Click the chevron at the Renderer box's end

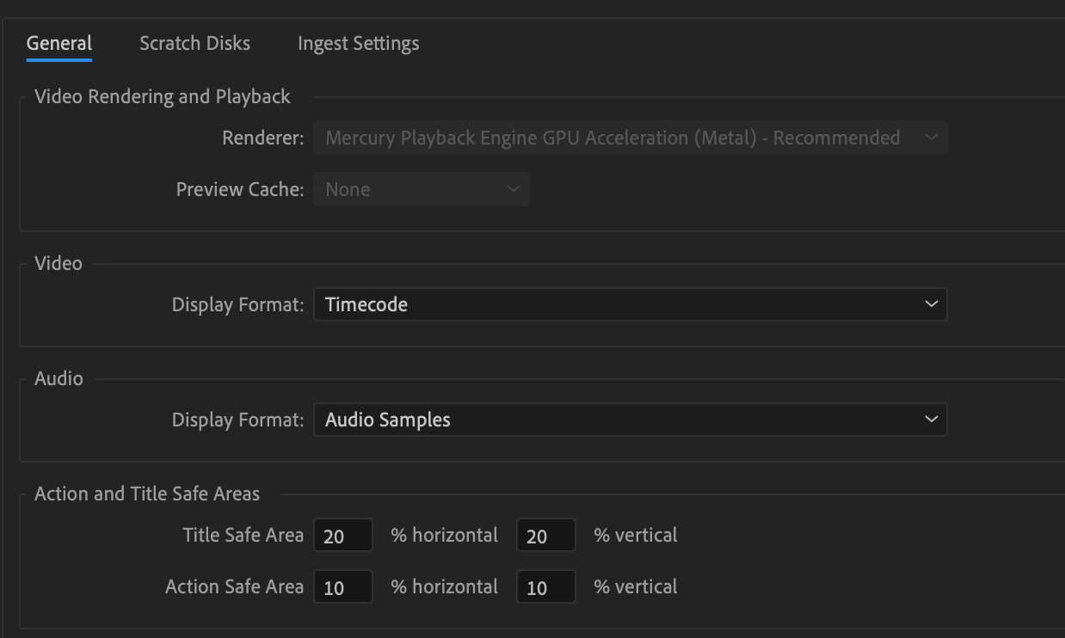click(931, 138)
